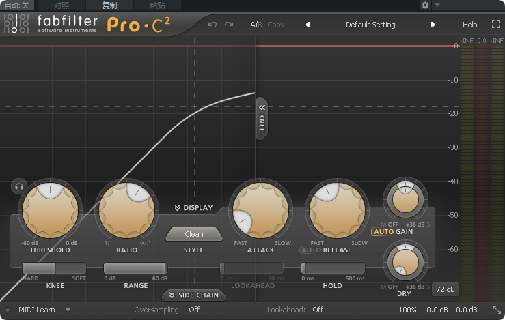
Task: Open the Default Setting preset menu
Action: [x=370, y=25]
